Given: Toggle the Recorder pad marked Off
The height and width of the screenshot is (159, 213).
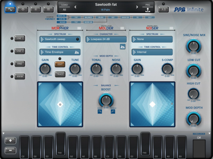Looking at the screenshot, I should (199, 148).
